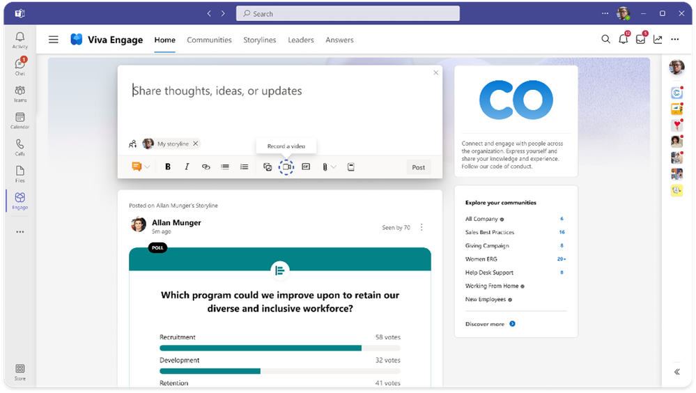Switch to the Leaders tab
696x393 pixels.
[300, 40]
